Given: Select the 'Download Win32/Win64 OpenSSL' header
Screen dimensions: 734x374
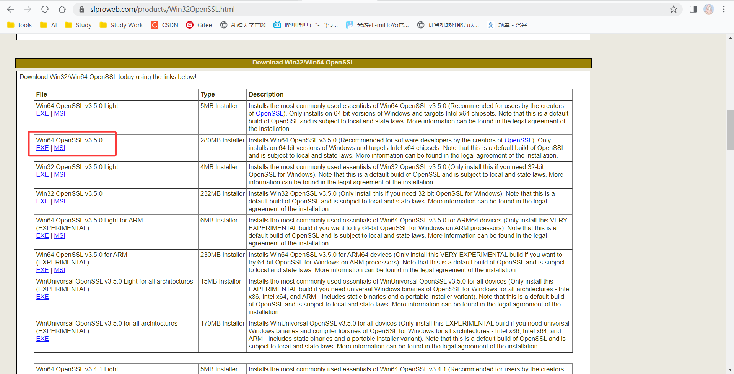Looking at the screenshot, I should click(303, 63).
